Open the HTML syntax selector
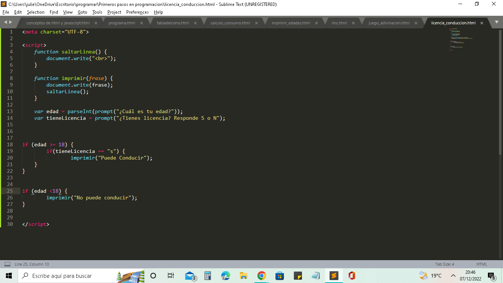 [482, 264]
